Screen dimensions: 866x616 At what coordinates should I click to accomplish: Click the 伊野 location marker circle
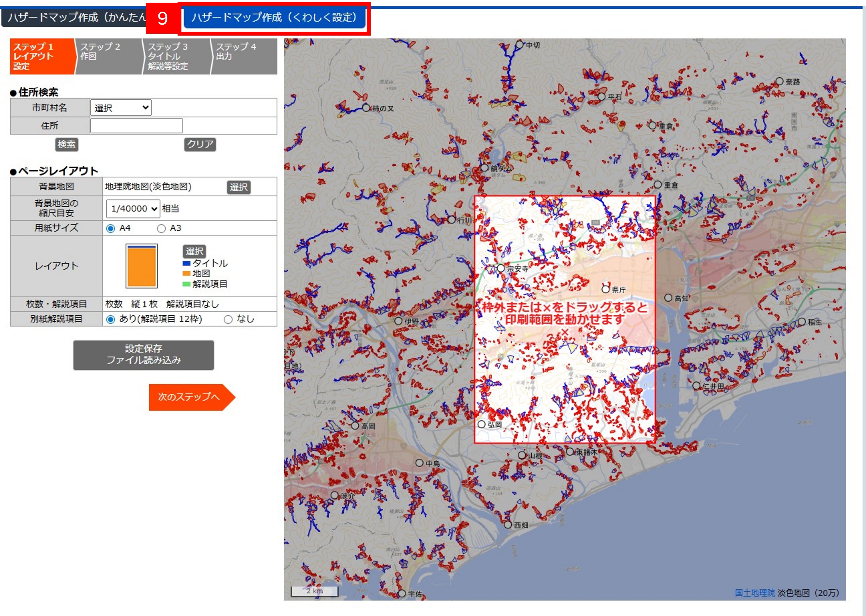pos(398,321)
